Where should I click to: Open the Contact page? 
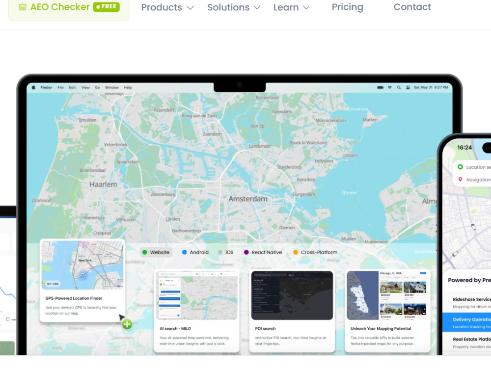click(x=412, y=7)
